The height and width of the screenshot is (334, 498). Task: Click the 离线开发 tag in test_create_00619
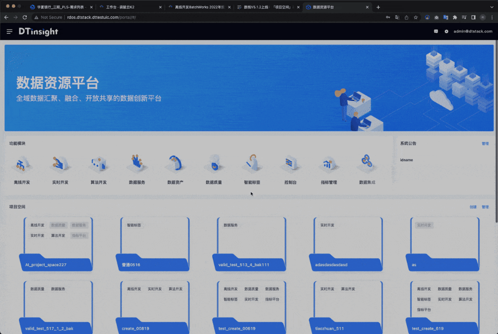click(x=231, y=289)
